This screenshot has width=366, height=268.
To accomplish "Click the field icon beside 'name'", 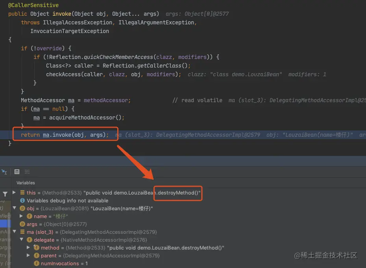I will (30, 216).
